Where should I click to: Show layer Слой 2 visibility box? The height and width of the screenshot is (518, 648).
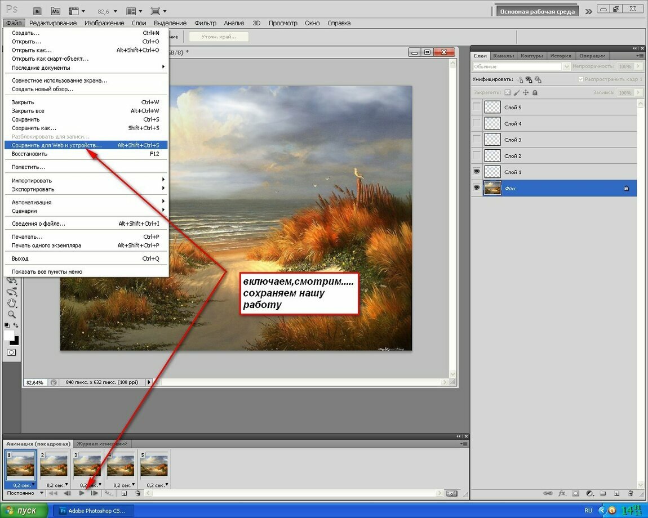pos(477,155)
